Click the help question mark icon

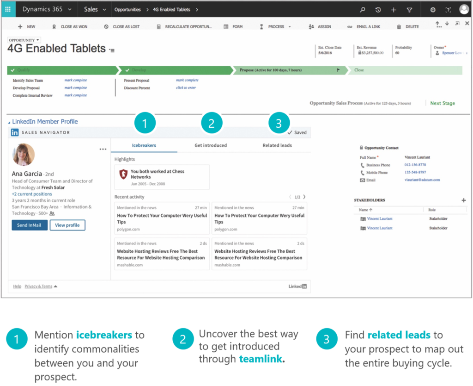(x=448, y=10)
